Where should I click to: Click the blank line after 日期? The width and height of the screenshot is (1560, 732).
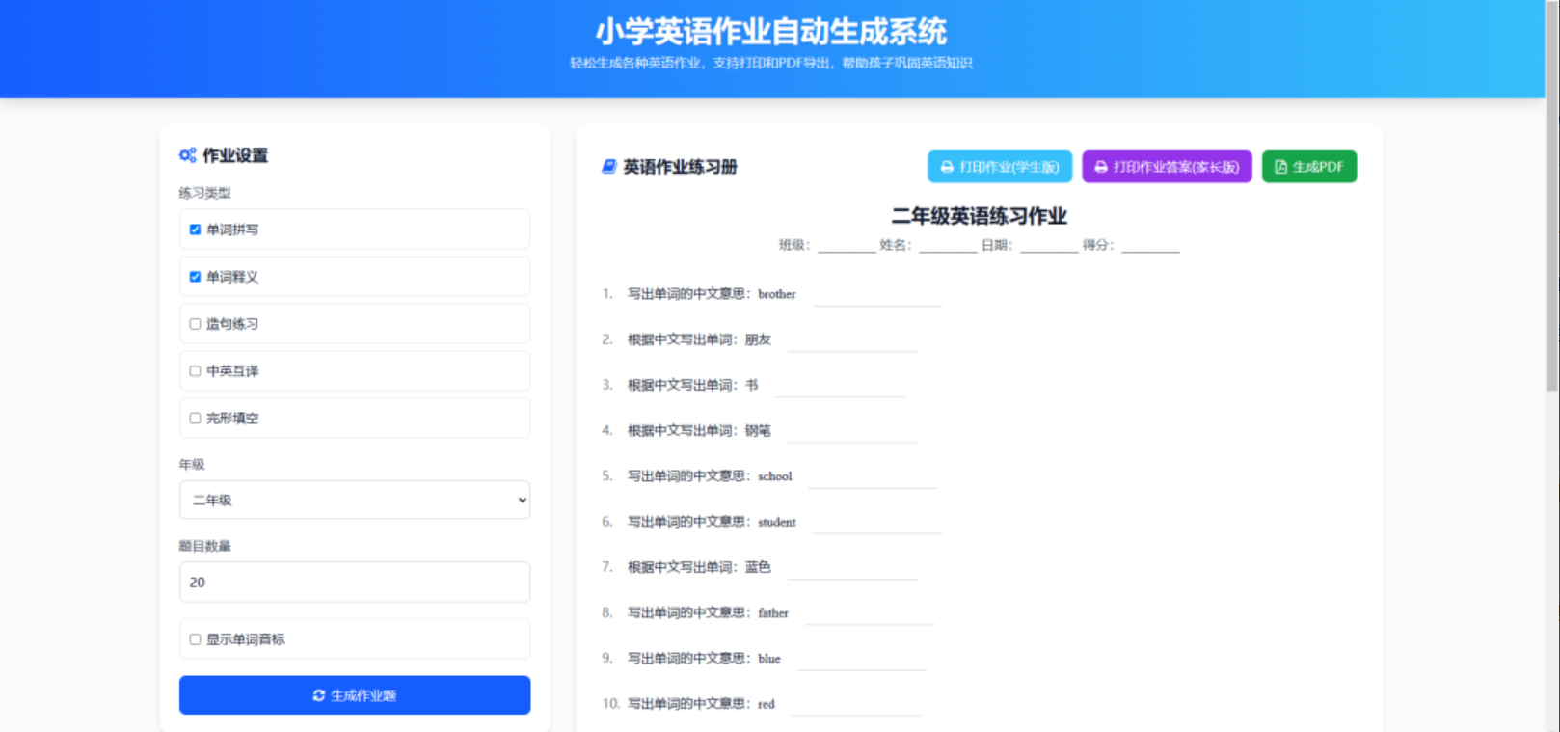pos(1049,247)
